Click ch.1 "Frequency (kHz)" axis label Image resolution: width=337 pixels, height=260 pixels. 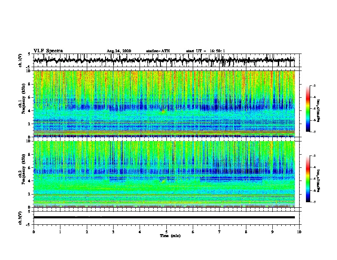coord(23,99)
